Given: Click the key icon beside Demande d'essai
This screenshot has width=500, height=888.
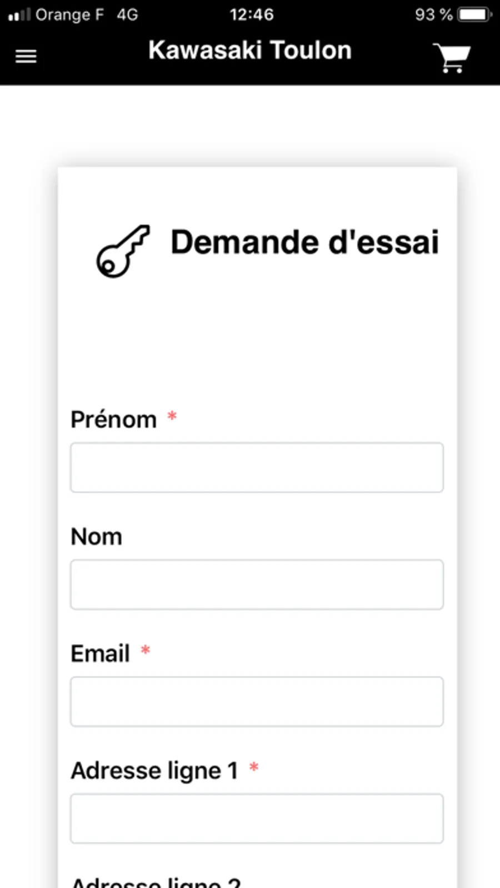Looking at the screenshot, I should [123, 251].
